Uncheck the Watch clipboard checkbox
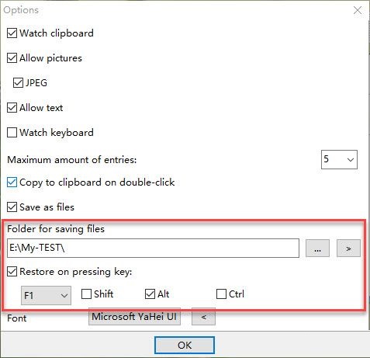The height and width of the screenshot is (358, 370). [12, 33]
